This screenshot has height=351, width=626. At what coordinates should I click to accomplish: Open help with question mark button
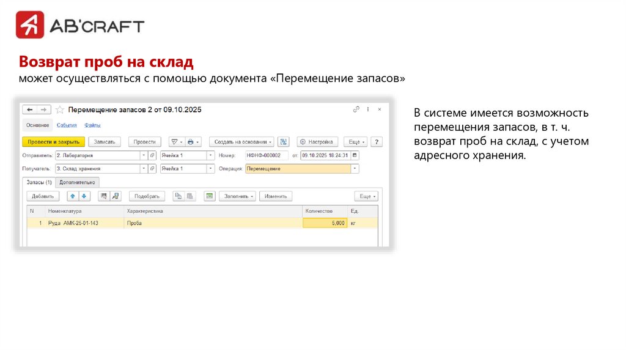point(377,142)
